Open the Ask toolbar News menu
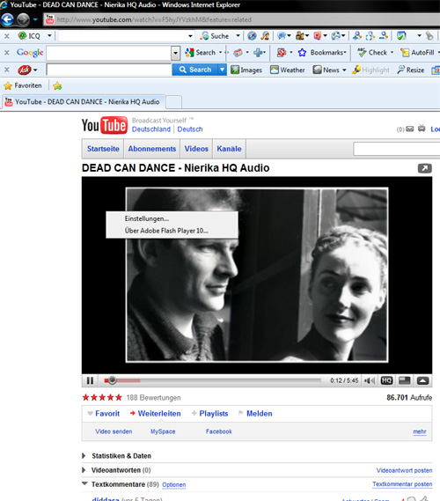440x501 pixels. click(x=329, y=70)
